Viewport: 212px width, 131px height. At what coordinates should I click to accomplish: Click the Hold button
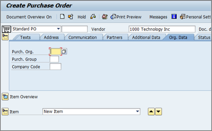[82, 17]
